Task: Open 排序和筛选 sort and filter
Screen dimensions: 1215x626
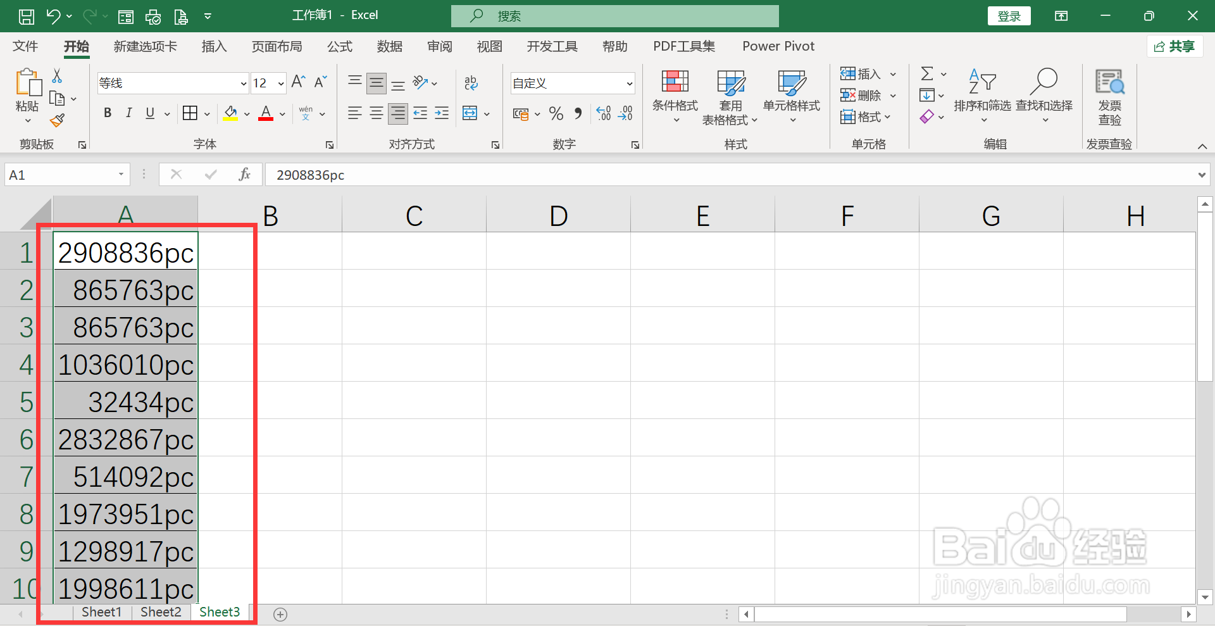Action: (x=983, y=96)
